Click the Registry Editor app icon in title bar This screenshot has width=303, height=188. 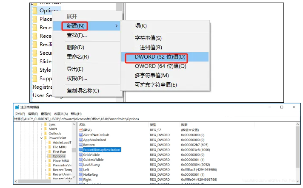(17, 107)
